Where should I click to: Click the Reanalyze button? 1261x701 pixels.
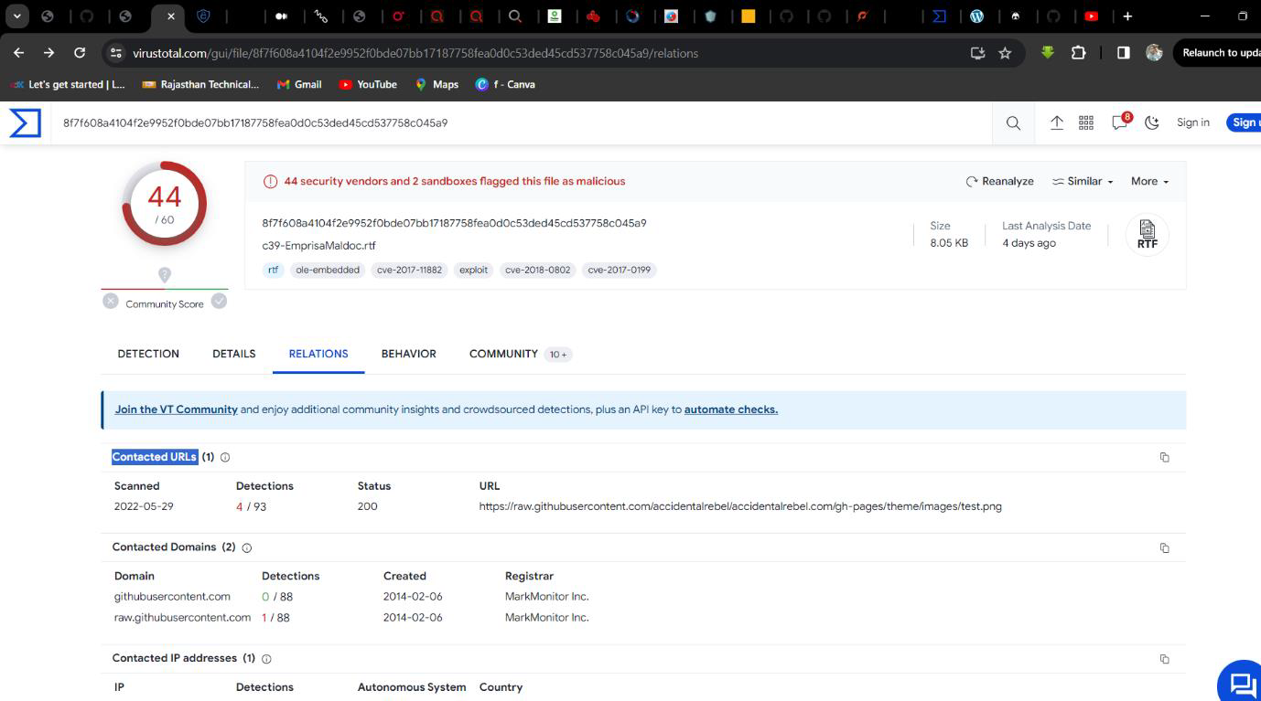point(999,181)
